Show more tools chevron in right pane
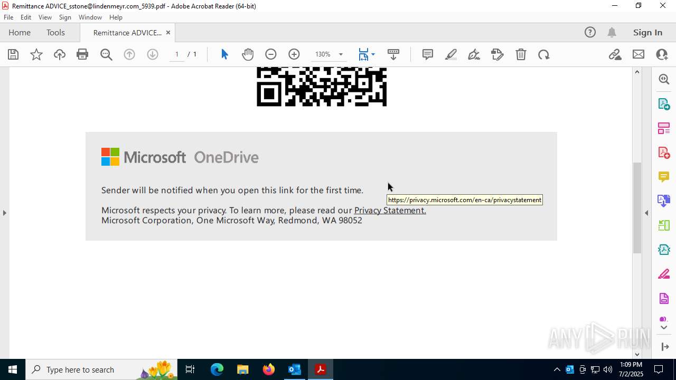The width and height of the screenshot is (676, 380). (x=664, y=328)
